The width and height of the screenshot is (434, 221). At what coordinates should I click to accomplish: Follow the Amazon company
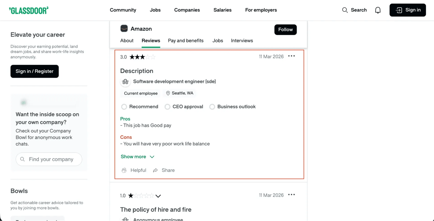click(x=285, y=30)
